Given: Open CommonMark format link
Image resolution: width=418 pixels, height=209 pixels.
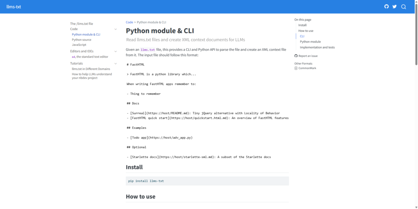Looking at the screenshot, I should (307, 68).
